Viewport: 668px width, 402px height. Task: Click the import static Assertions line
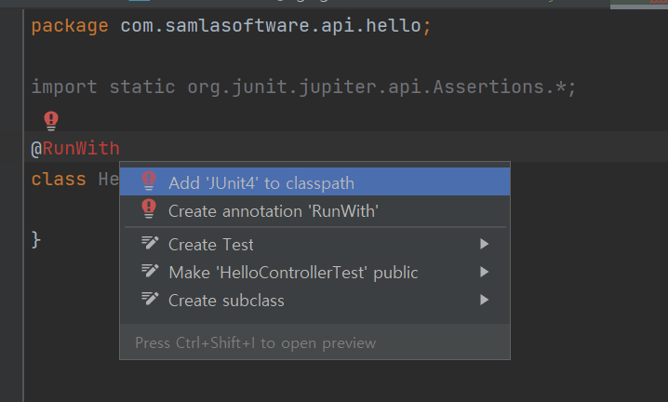point(303,87)
